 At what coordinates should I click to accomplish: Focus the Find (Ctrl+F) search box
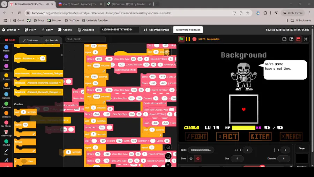pos(85,39)
